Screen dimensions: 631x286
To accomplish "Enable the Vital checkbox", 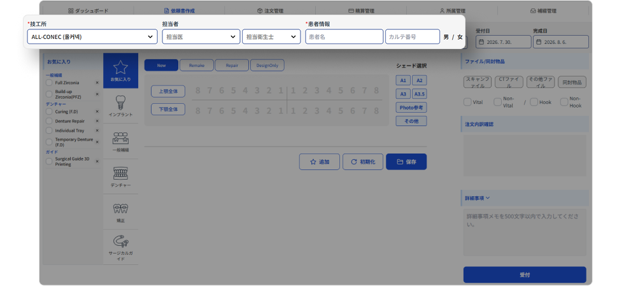I will tap(467, 102).
